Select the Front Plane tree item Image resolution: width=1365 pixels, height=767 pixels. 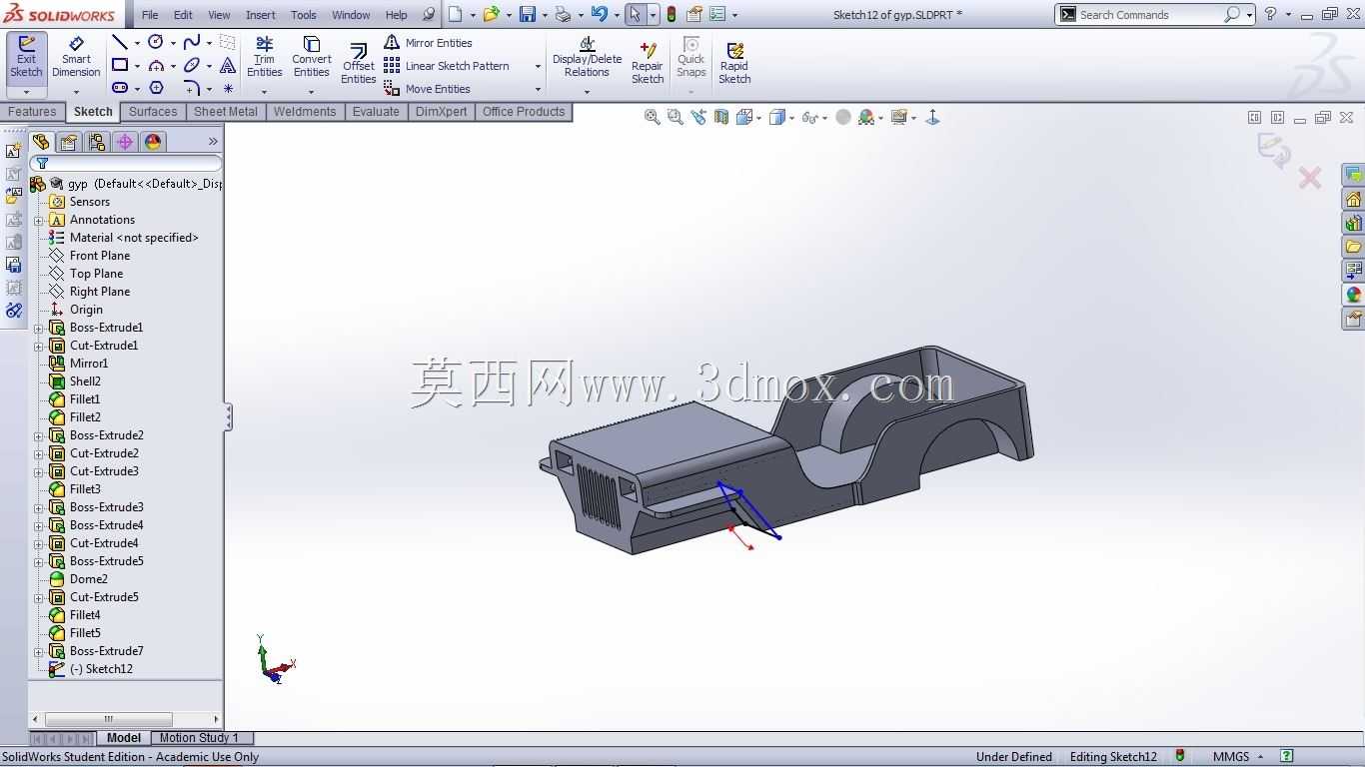(100, 256)
